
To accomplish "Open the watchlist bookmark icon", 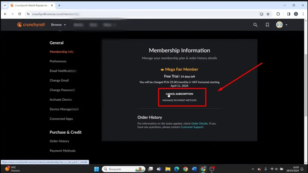I will (x=267, y=25).
